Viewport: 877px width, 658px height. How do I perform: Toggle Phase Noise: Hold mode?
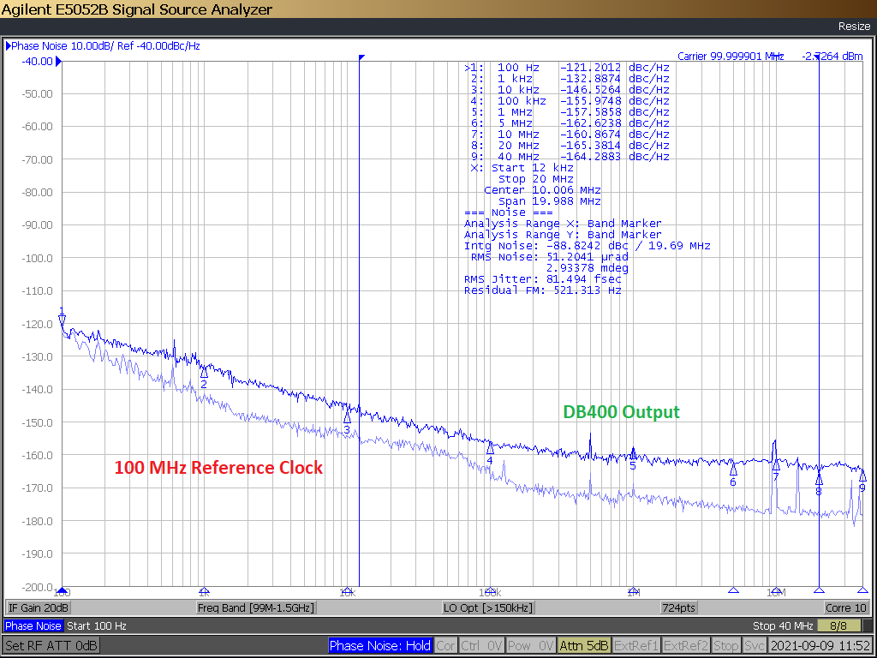point(380,645)
